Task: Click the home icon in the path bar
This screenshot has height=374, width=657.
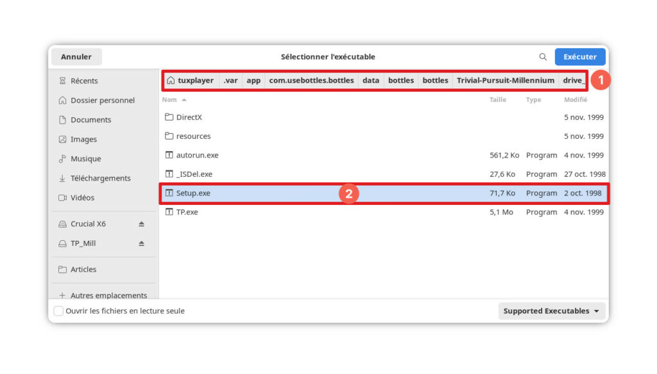Action: click(171, 81)
